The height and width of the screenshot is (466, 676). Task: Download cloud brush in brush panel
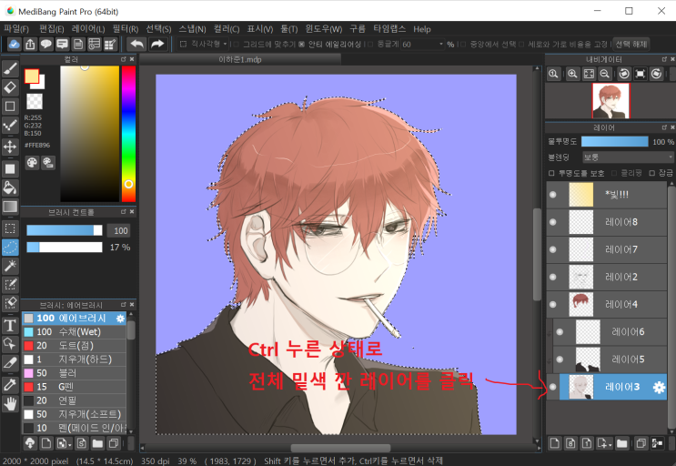point(30,442)
